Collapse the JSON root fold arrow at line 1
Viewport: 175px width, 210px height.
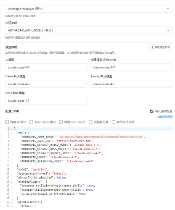(x=11, y=129)
